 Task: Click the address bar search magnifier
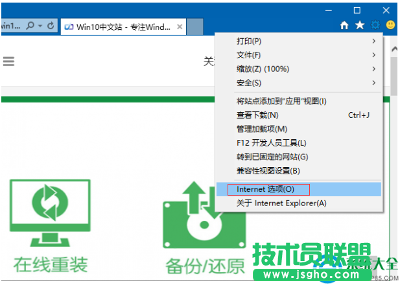(x=30, y=25)
